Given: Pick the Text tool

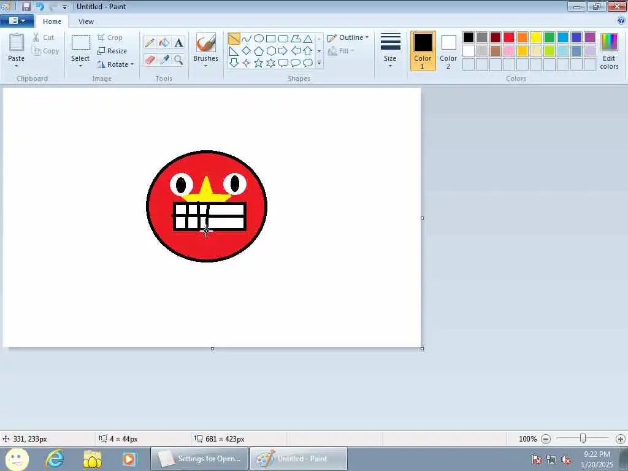Looking at the screenshot, I should [178, 43].
